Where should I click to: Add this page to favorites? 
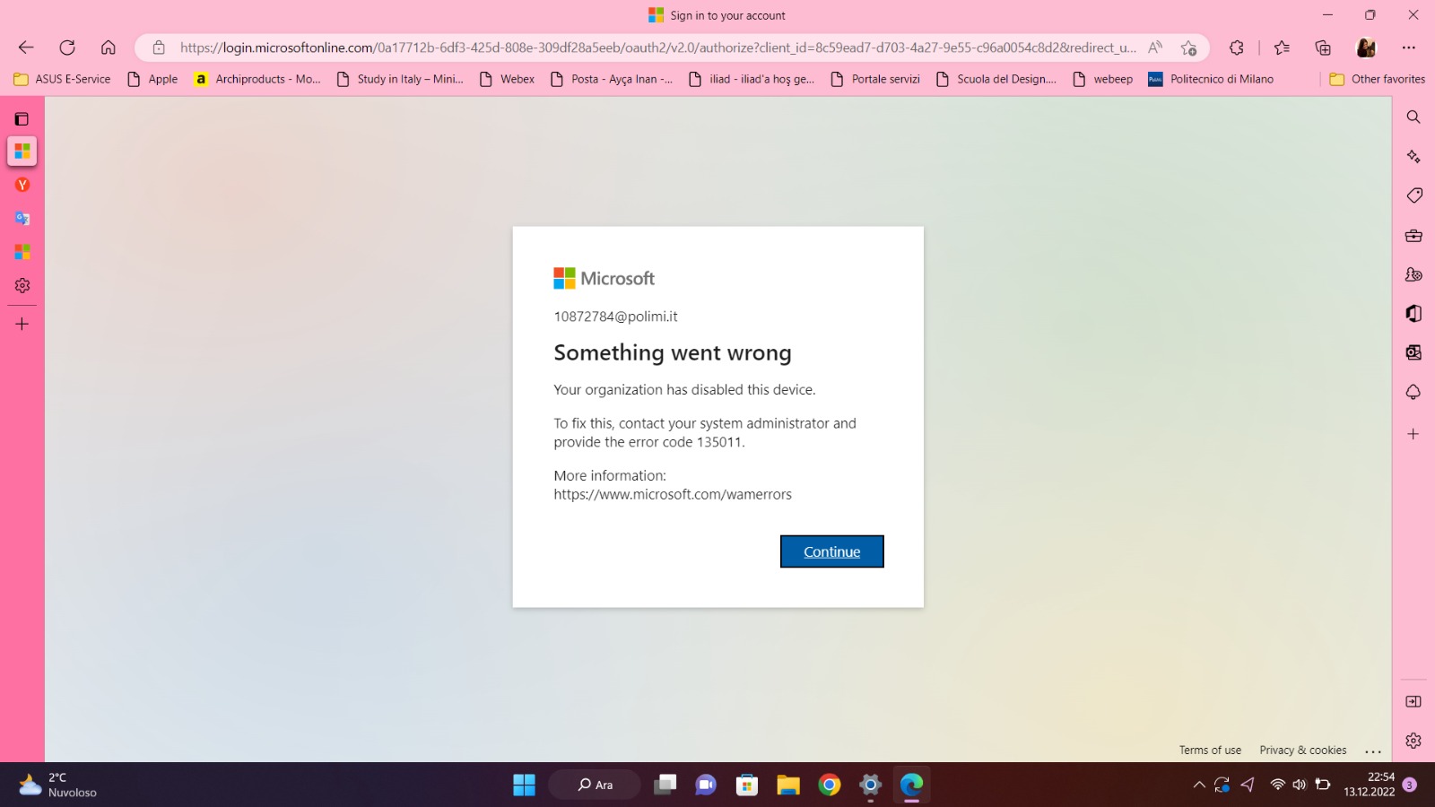(1189, 48)
